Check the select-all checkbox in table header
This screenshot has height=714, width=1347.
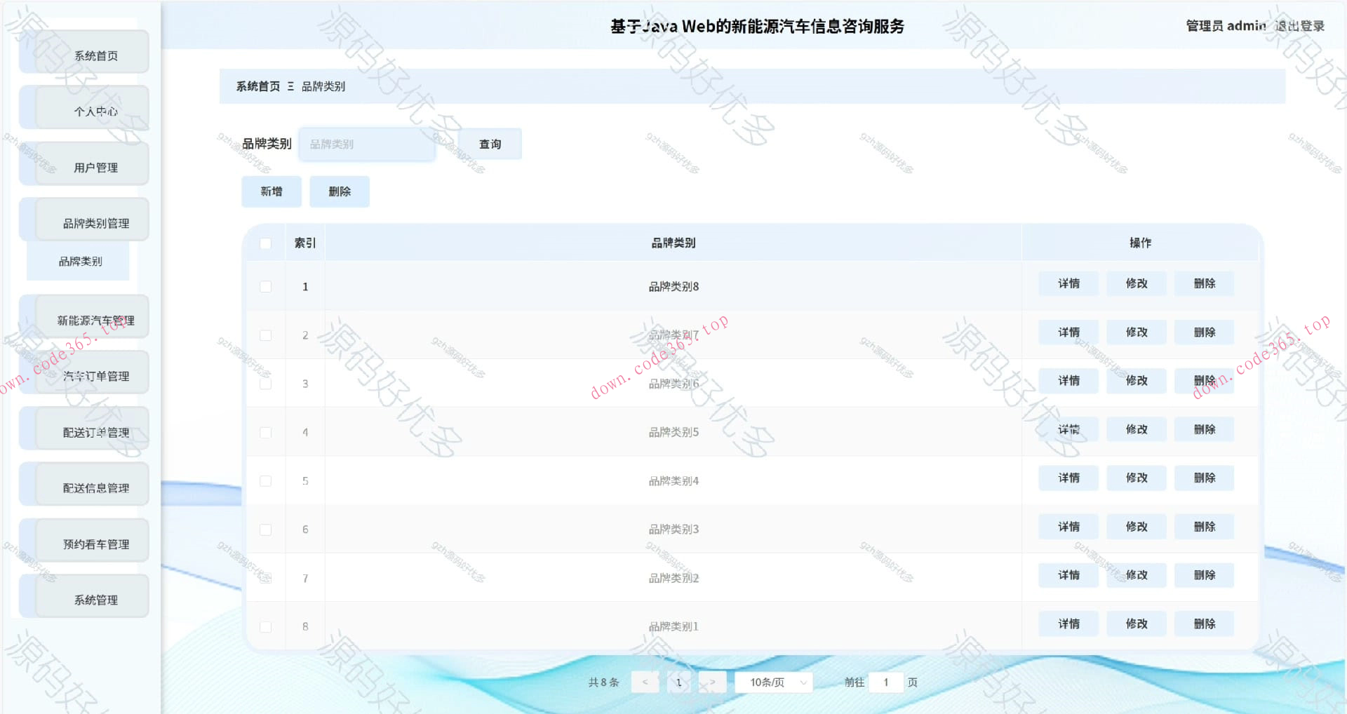point(265,243)
